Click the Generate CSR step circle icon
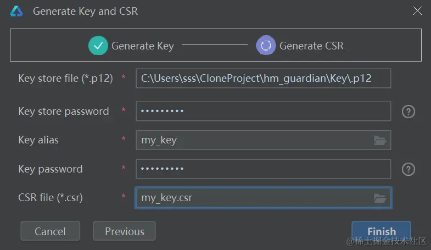Viewport: 431px width, 250px height. point(266,46)
